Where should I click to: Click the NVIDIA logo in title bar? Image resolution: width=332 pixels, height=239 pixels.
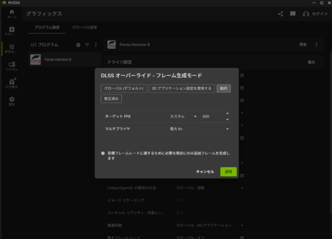[4, 3]
